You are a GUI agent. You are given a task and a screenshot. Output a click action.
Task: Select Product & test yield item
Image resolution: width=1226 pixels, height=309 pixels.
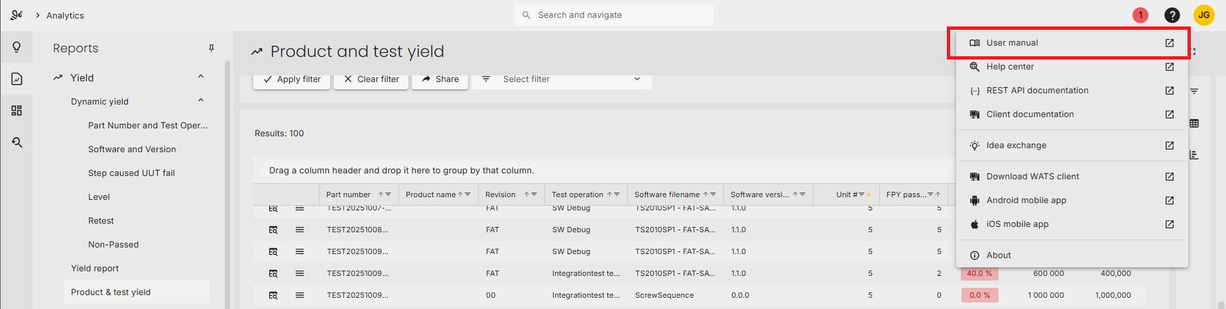tap(137, 292)
